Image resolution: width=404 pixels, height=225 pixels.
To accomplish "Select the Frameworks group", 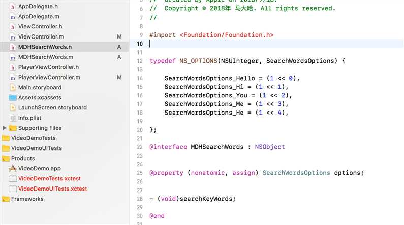I will coord(27,199).
